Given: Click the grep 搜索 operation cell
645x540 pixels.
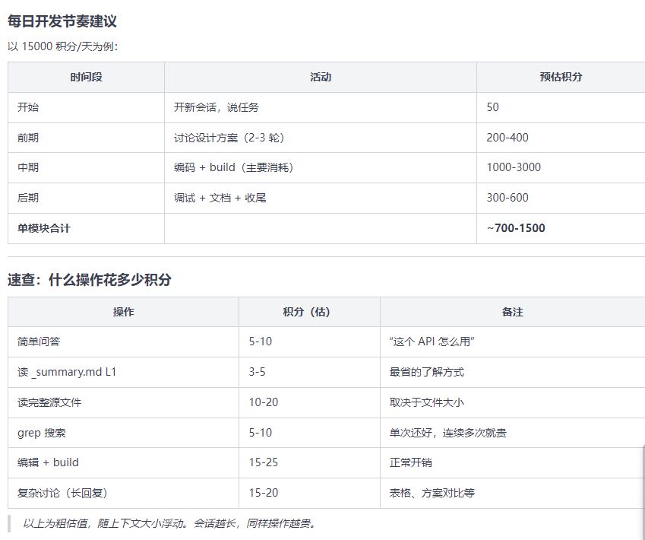Looking at the screenshot, I should pyautogui.click(x=42, y=433).
